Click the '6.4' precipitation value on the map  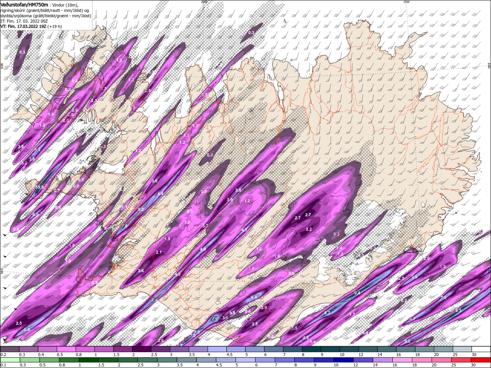pos(254,297)
